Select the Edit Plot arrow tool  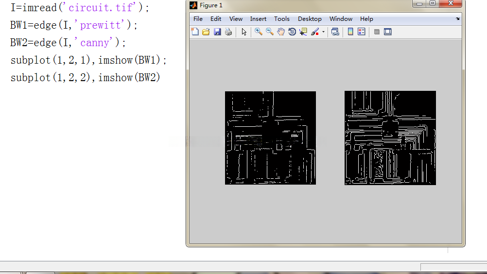(244, 32)
